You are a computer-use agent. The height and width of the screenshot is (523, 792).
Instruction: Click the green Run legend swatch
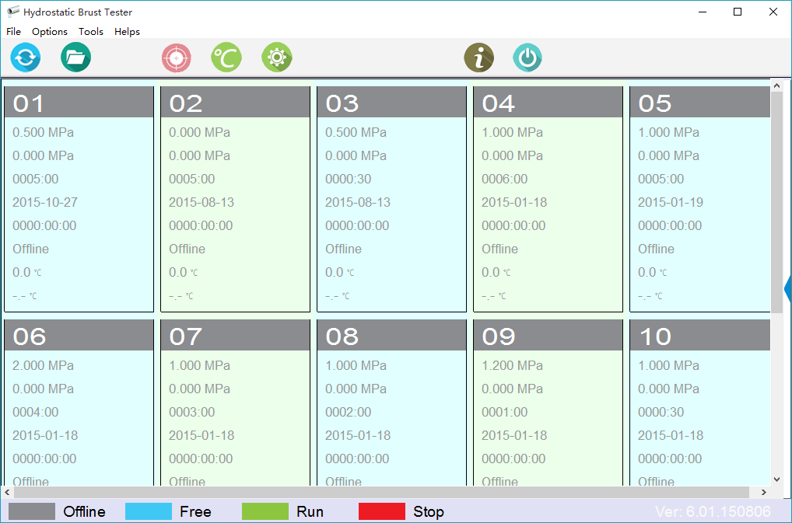[265, 511]
